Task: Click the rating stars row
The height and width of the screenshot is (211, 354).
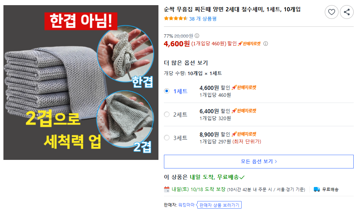Action: (176, 19)
